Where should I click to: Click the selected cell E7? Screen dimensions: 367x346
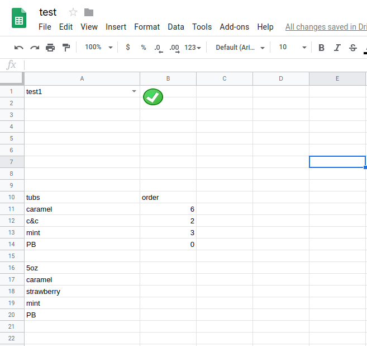click(x=337, y=162)
